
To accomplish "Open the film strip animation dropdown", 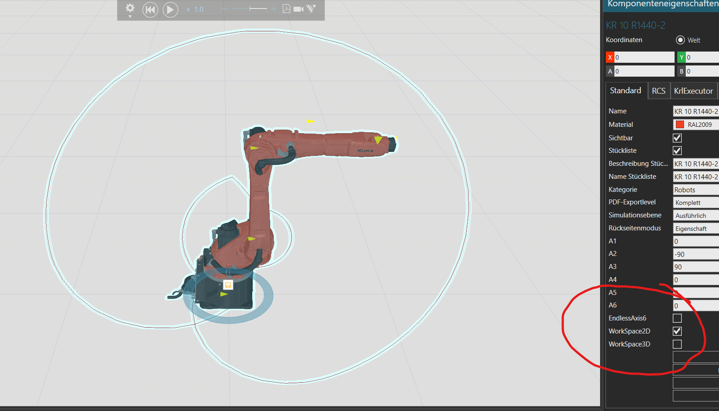I will point(311,9).
